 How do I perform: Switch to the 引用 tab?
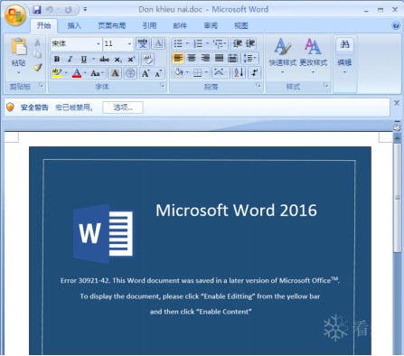point(149,26)
